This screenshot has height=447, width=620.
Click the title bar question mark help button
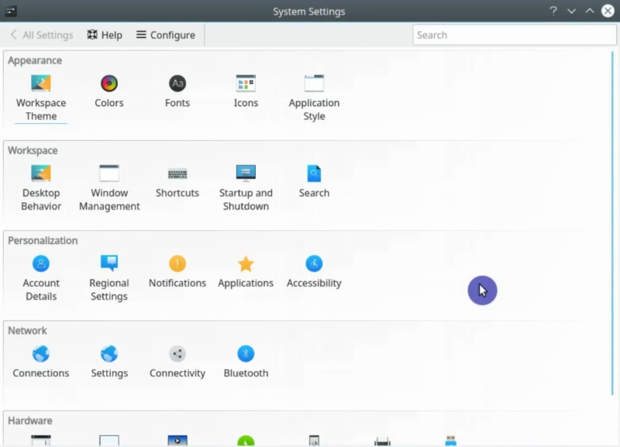tap(553, 11)
